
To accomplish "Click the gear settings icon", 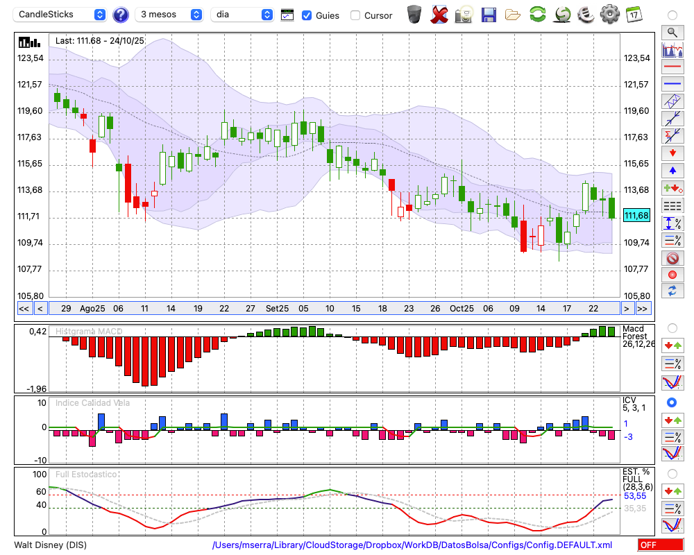I will (x=609, y=15).
